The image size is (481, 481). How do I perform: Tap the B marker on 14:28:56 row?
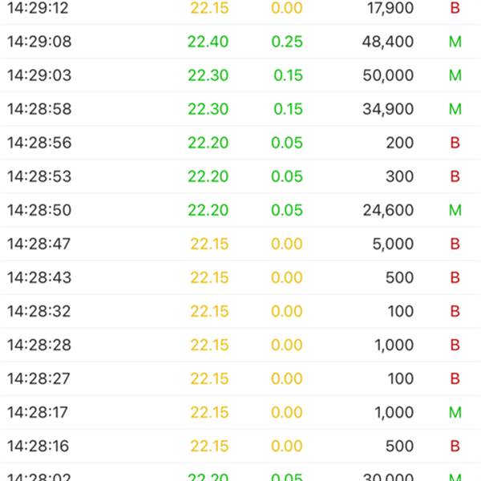coord(455,143)
